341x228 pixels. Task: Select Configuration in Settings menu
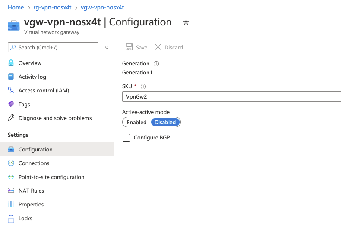tap(57, 149)
